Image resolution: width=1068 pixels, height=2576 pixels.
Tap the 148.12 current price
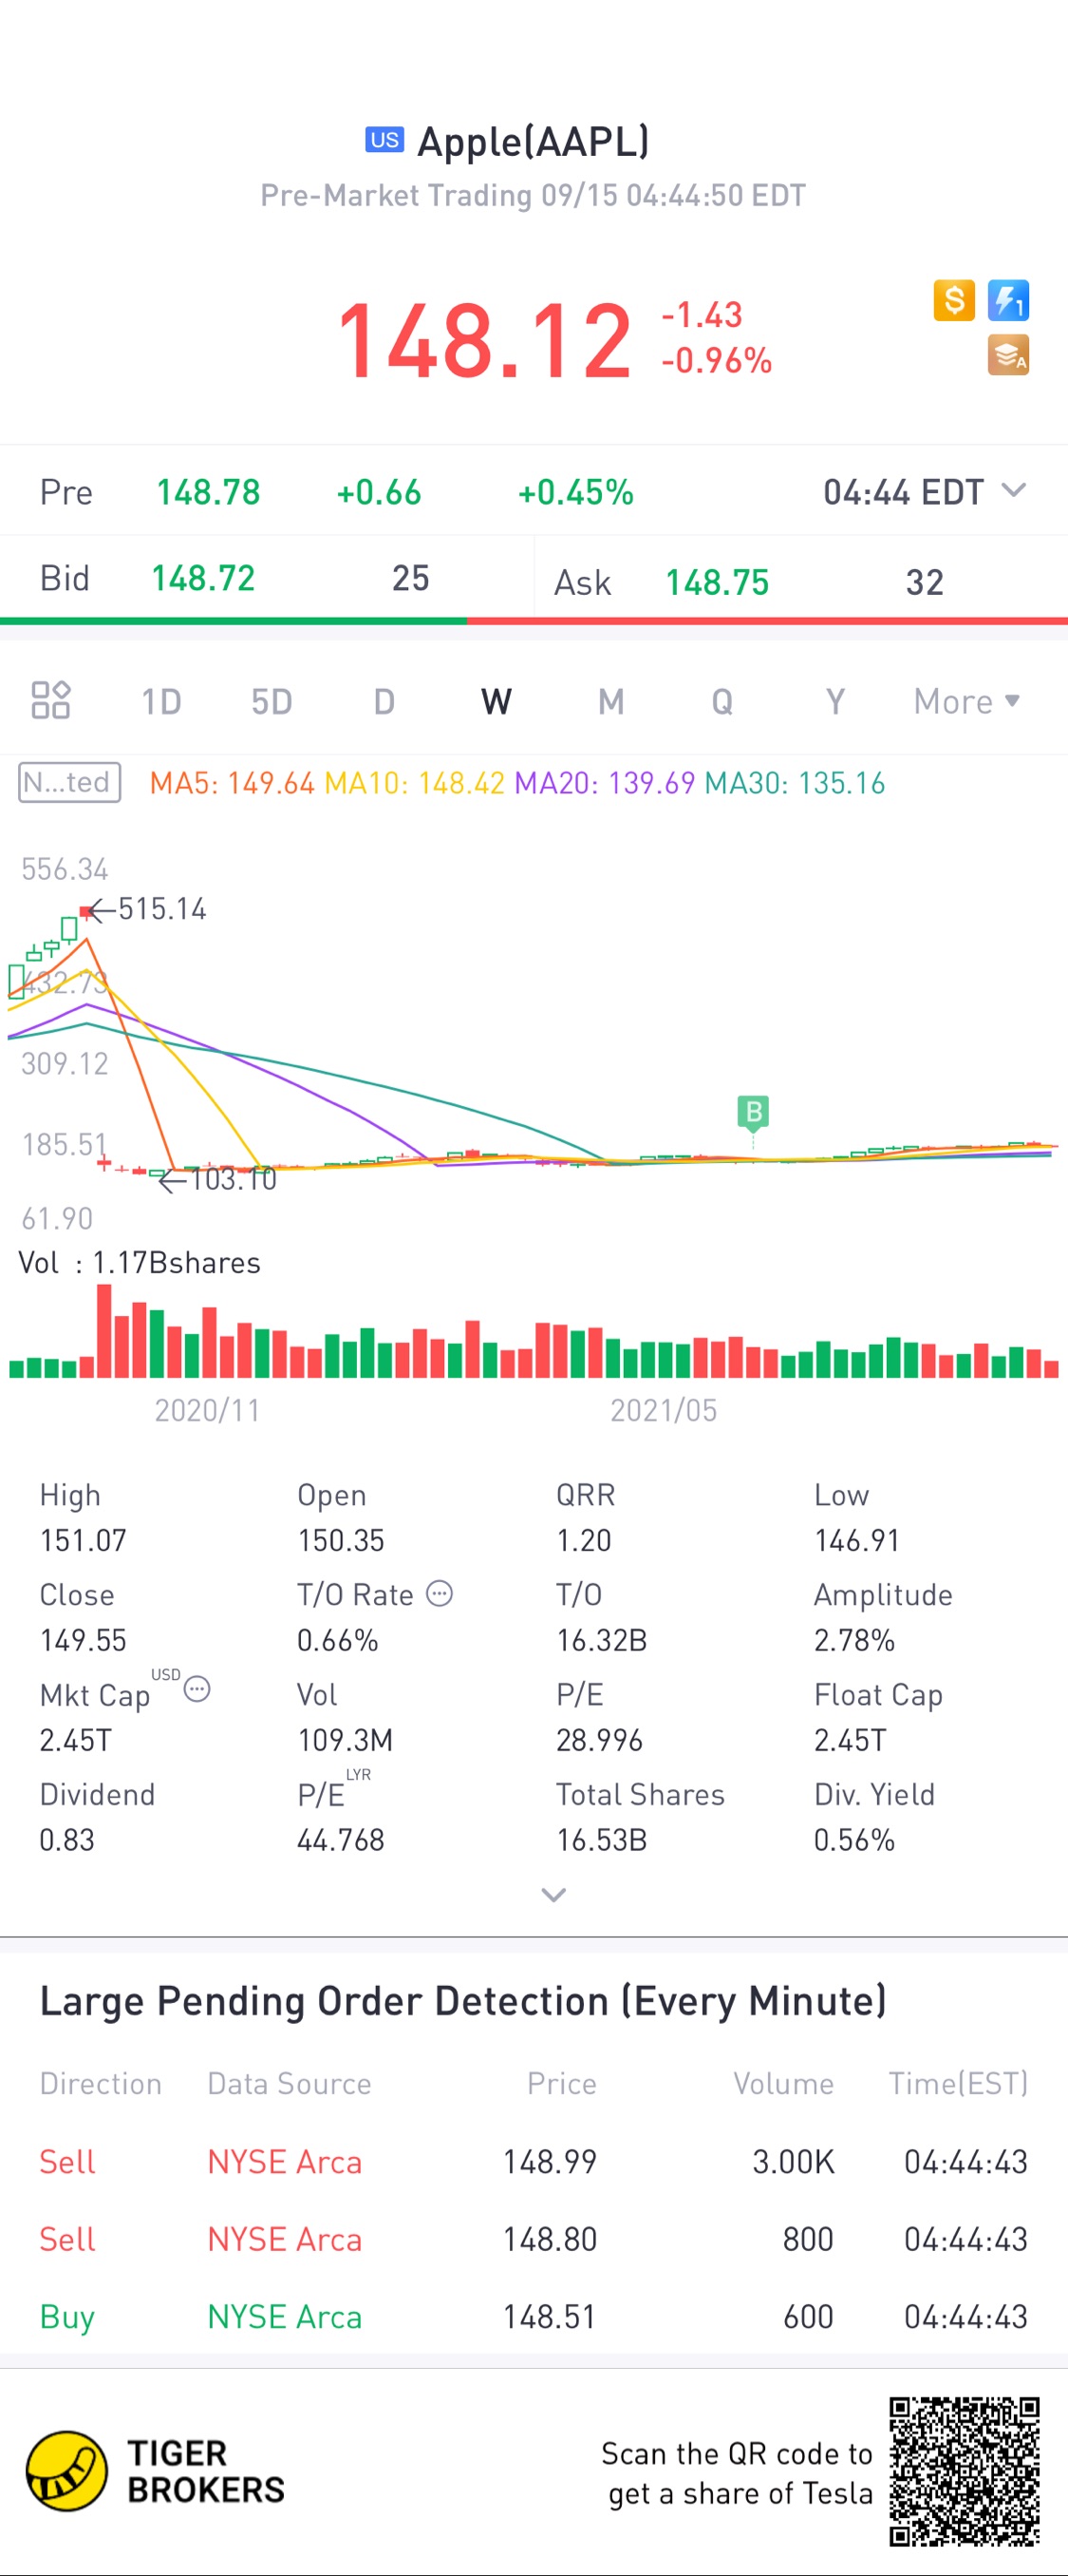point(483,341)
